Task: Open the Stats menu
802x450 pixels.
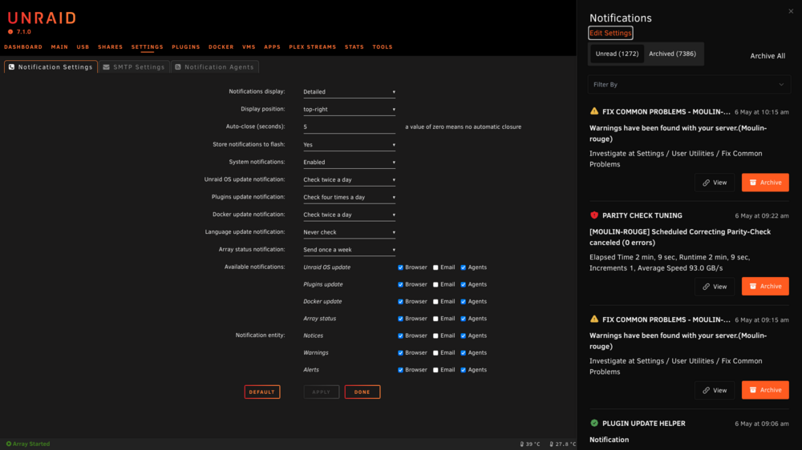Action: (354, 47)
